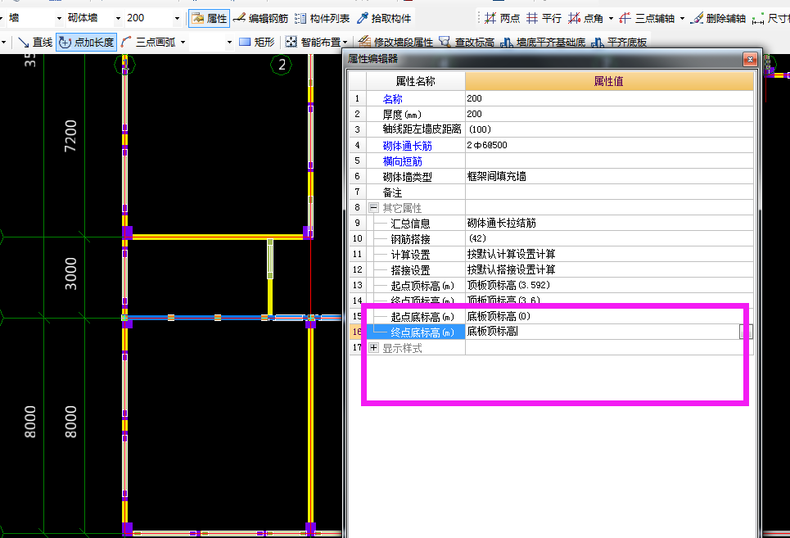Open the 三点画弧 dropdown arrow
Image resolution: width=790 pixels, height=538 pixels.
tap(183, 43)
